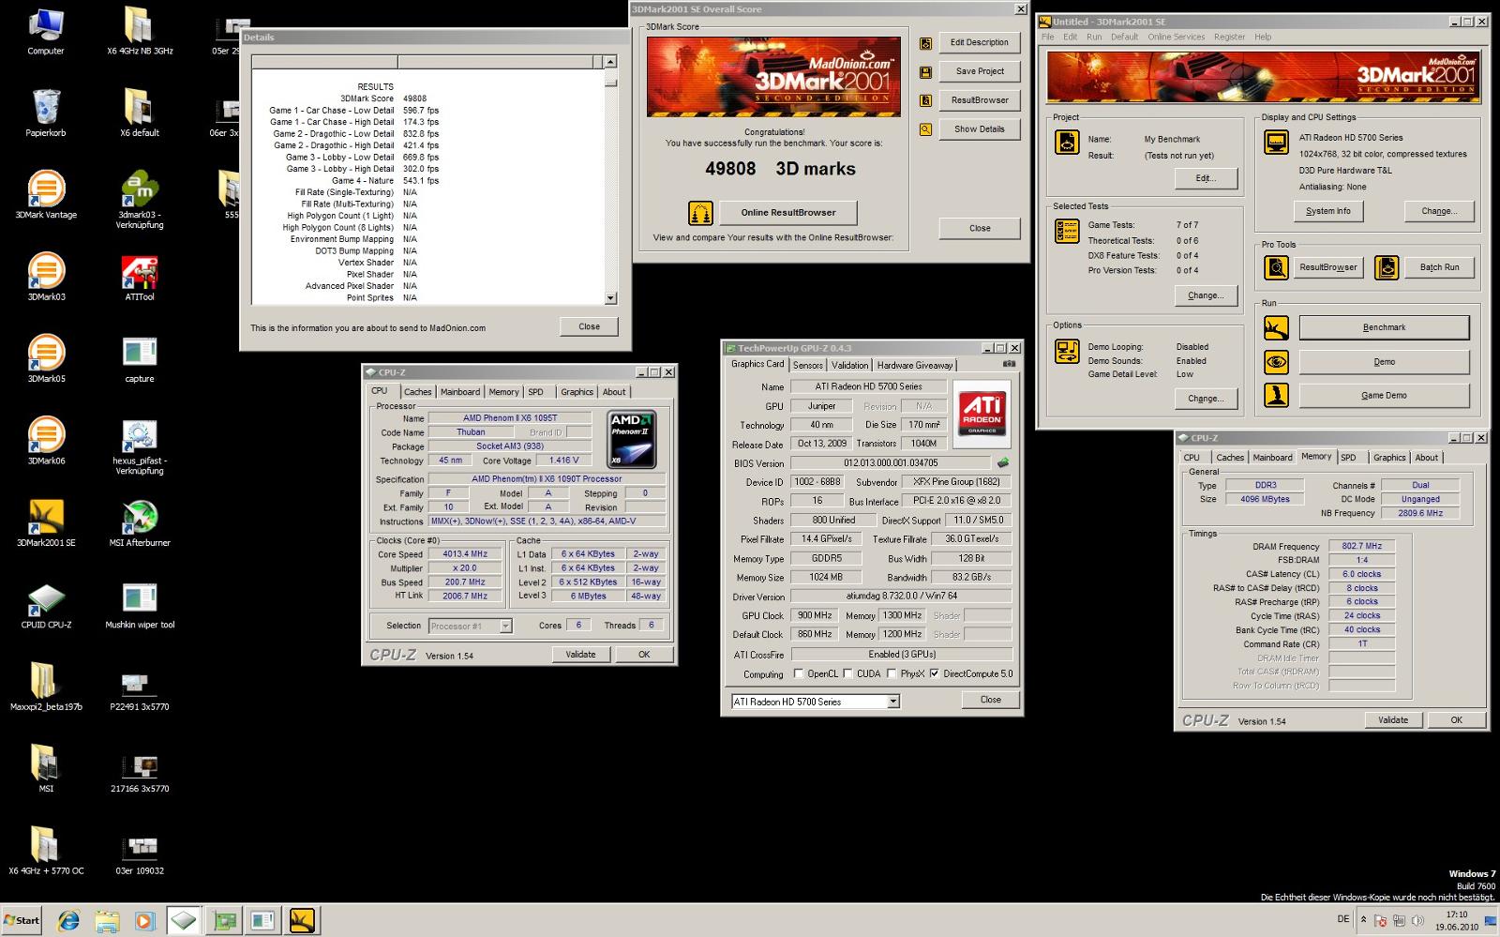Open the Computer desktop icon
The width and height of the screenshot is (1500, 937).
46,30
